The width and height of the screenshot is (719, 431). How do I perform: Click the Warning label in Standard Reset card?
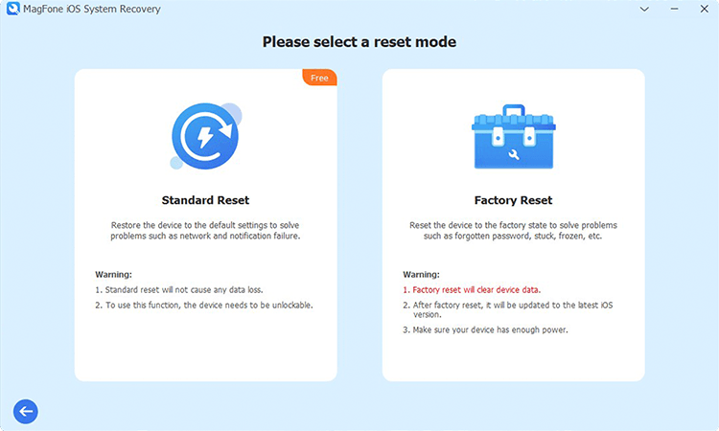pos(113,274)
